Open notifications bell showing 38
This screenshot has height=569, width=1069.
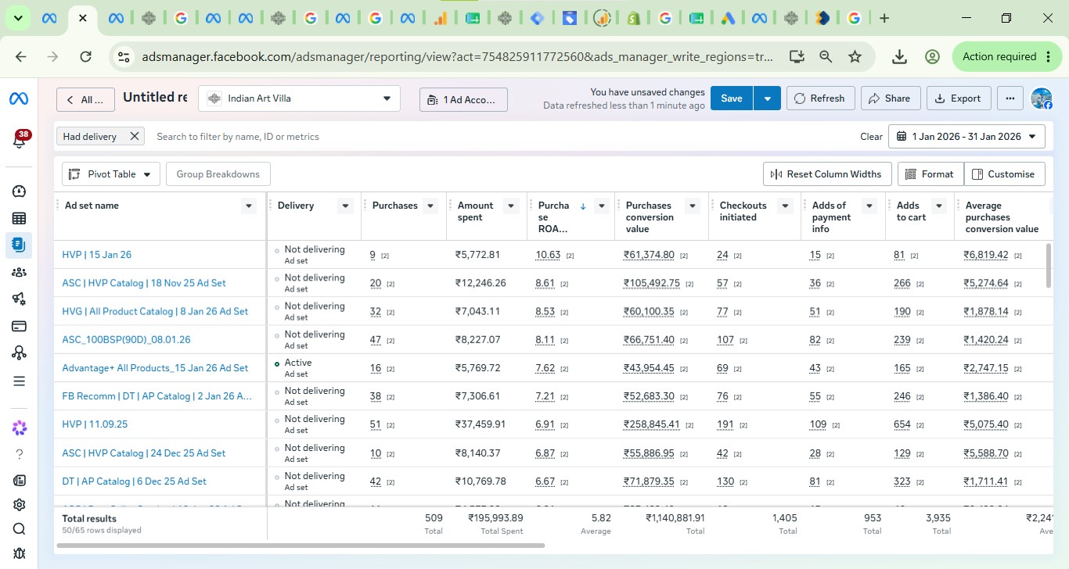(x=19, y=141)
